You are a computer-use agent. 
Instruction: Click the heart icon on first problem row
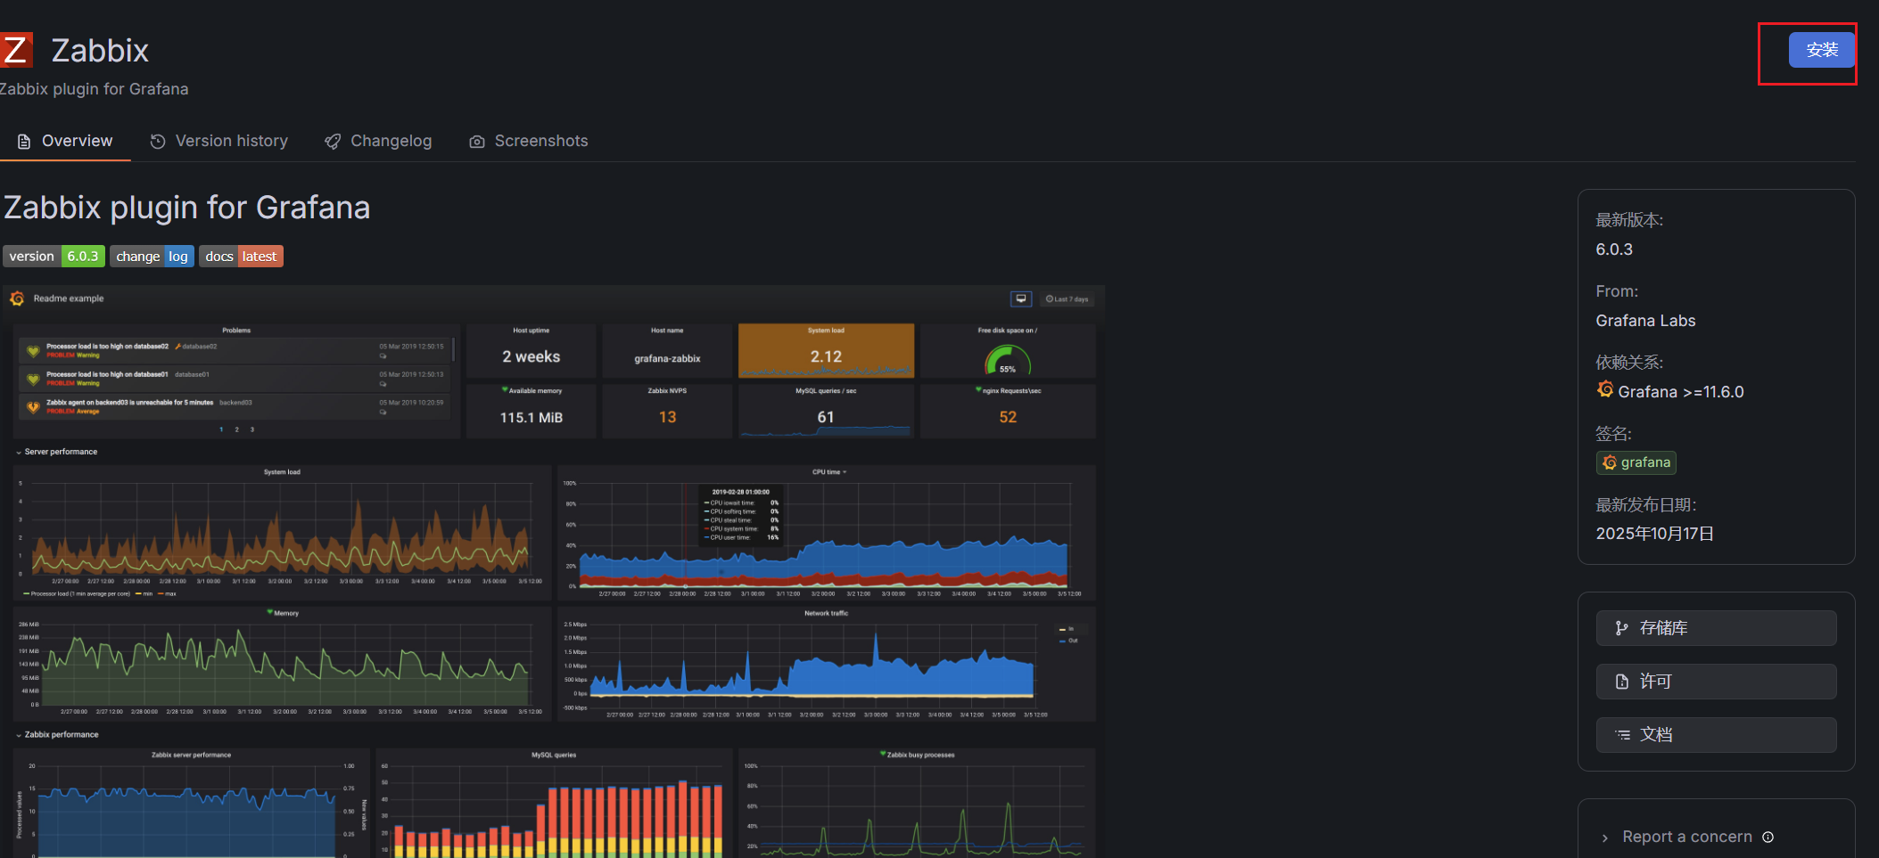tap(33, 350)
